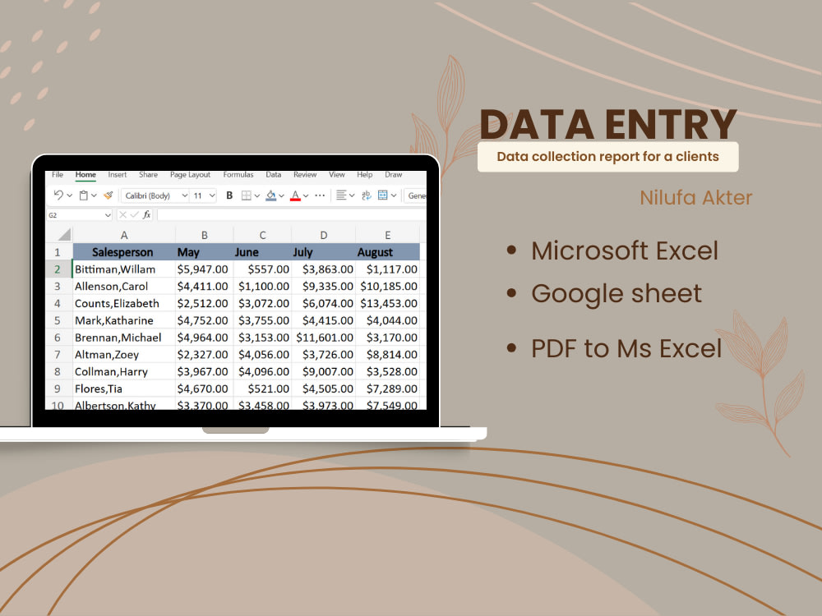The width and height of the screenshot is (822, 616).
Task: Click the Enter checkmark in formula bar
Action: coord(134,214)
